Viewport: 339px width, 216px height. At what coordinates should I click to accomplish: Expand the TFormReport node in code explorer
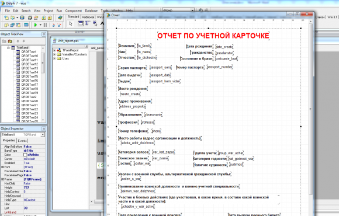54,50
